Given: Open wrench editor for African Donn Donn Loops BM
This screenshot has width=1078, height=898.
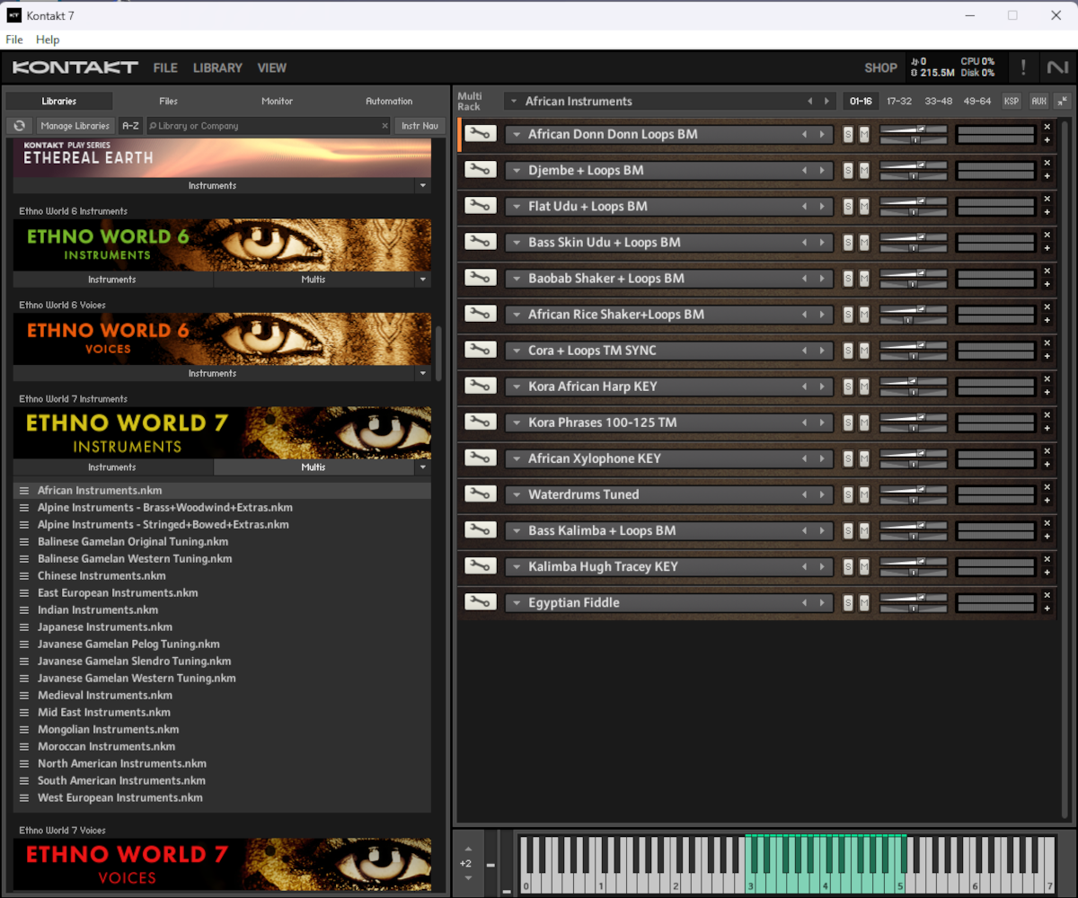Looking at the screenshot, I should tap(481, 134).
